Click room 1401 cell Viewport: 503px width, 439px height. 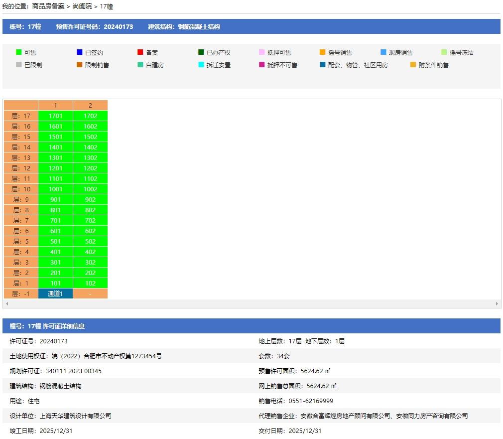[x=55, y=147]
